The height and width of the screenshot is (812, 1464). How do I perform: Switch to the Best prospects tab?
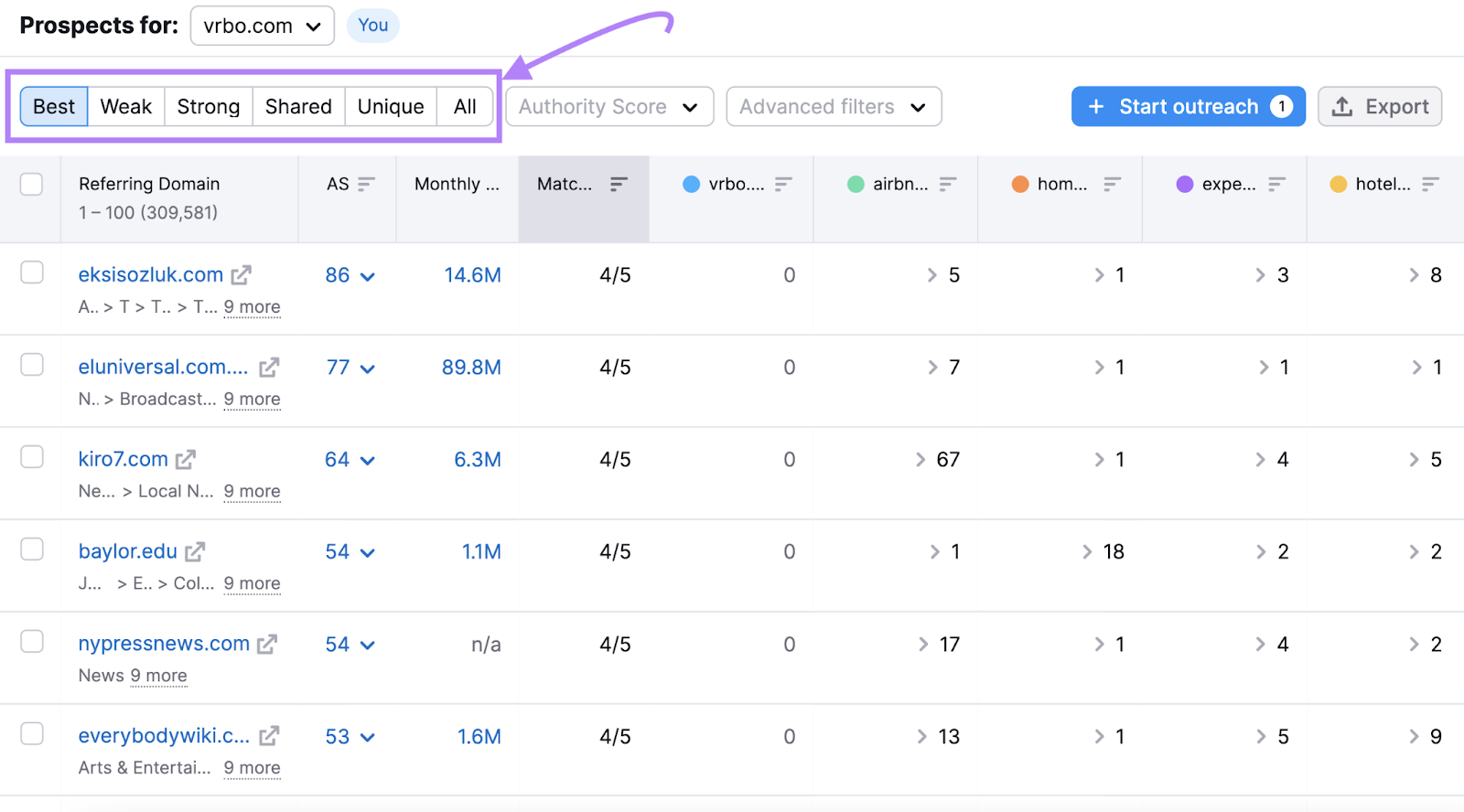click(x=54, y=107)
